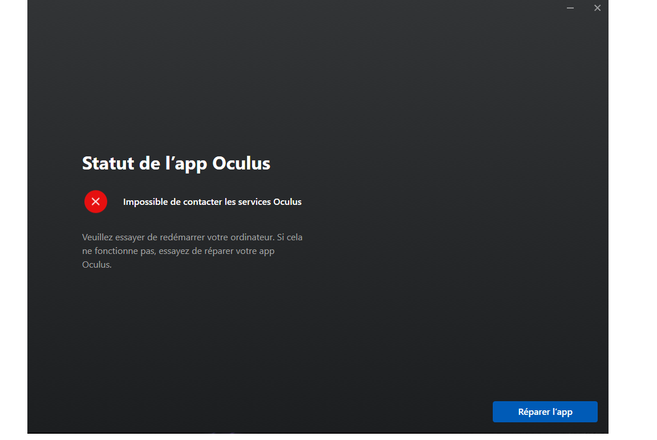Click the Réparer l'app button
Viewport: 657px width, 440px height.
545,411
